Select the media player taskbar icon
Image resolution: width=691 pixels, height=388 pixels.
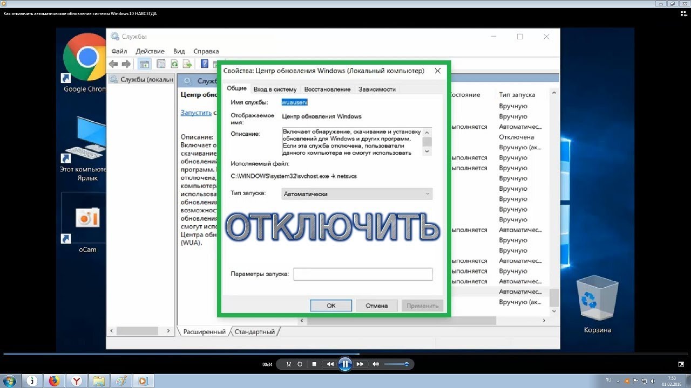143,381
